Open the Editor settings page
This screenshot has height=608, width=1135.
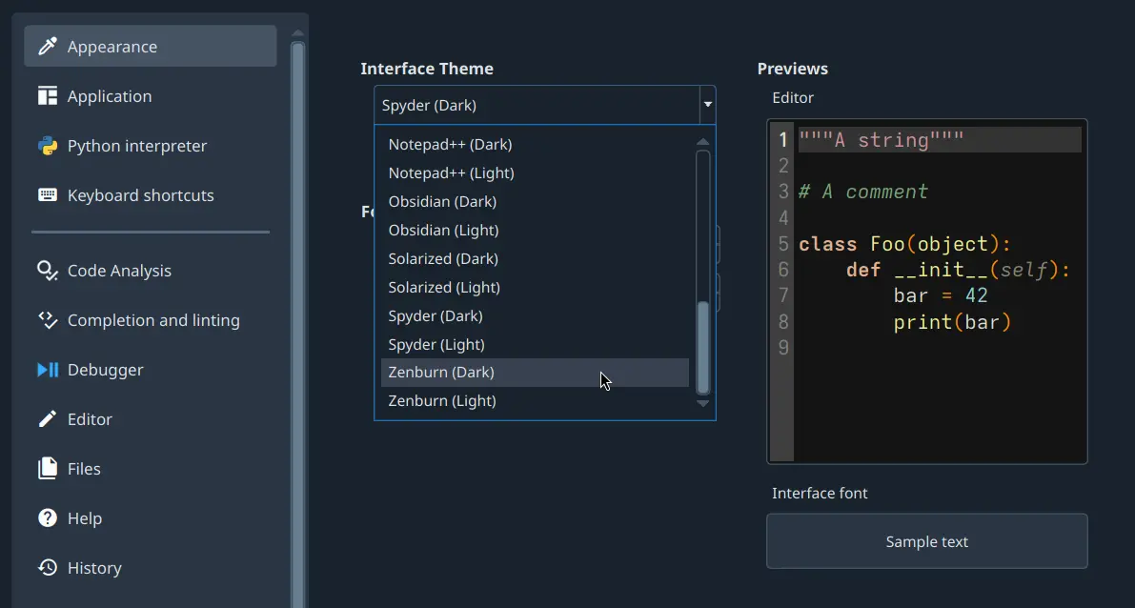tap(151, 419)
